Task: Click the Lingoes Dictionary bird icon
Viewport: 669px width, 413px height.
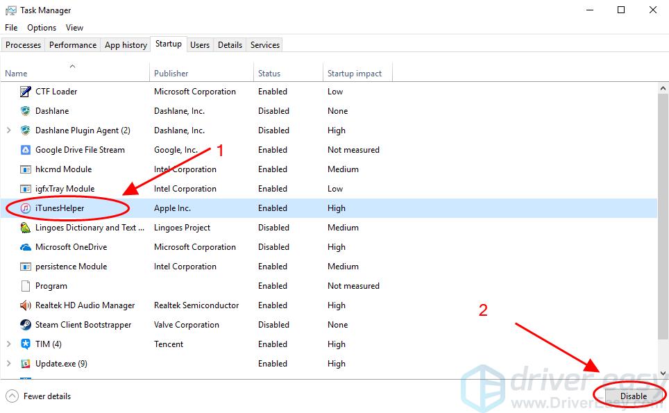Action: pyautogui.click(x=26, y=227)
